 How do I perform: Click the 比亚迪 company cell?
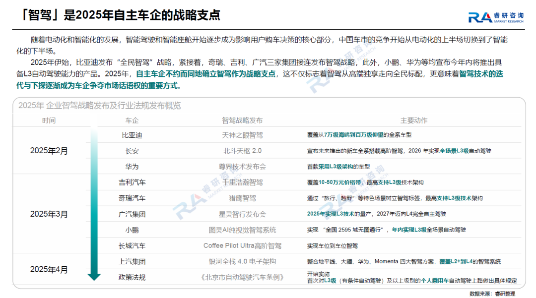tap(132, 135)
